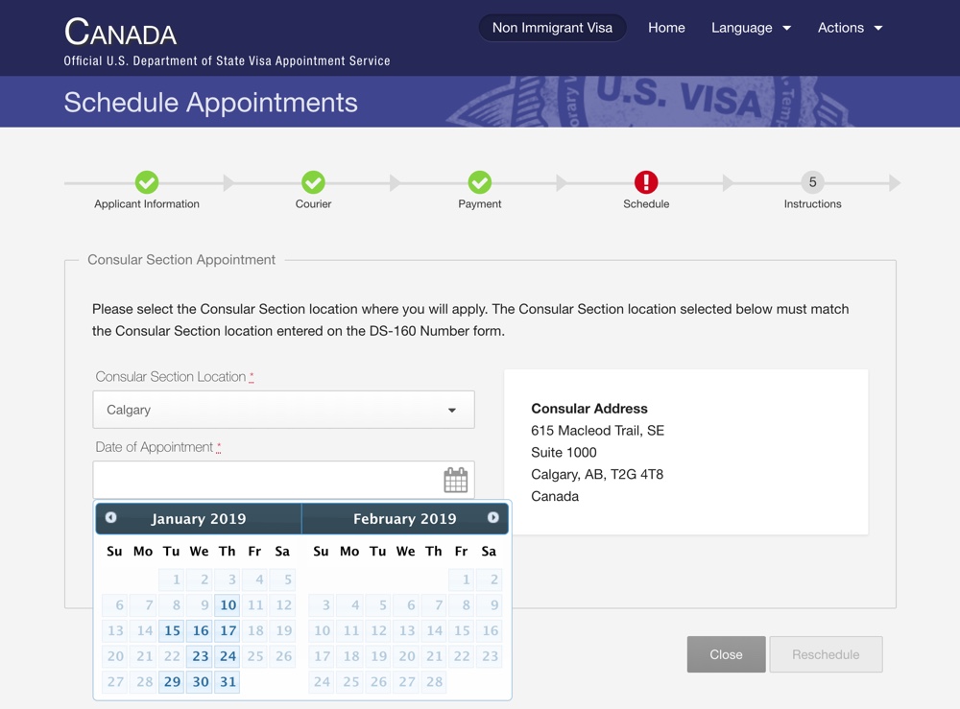The image size is (960, 709).
Task: Click the 'Suite 1000' address line
Action: (x=564, y=453)
